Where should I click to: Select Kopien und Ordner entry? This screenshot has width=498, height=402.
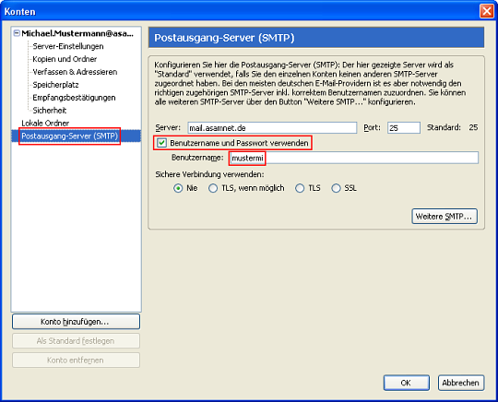(x=65, y=59)
